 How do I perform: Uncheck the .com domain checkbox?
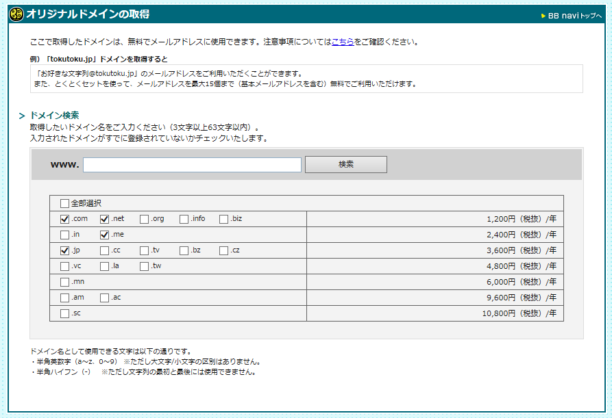coord(64,219)
